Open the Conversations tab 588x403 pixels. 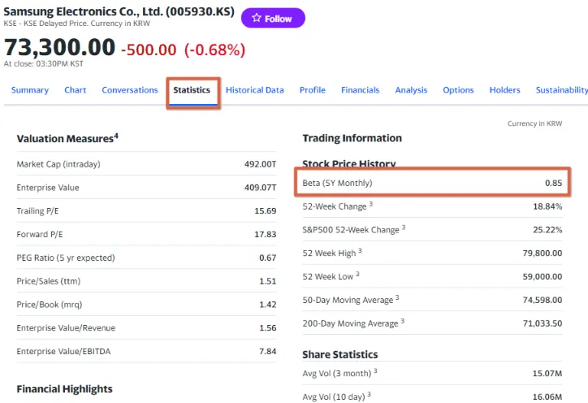pyautogui.click(x=130, y=90)
